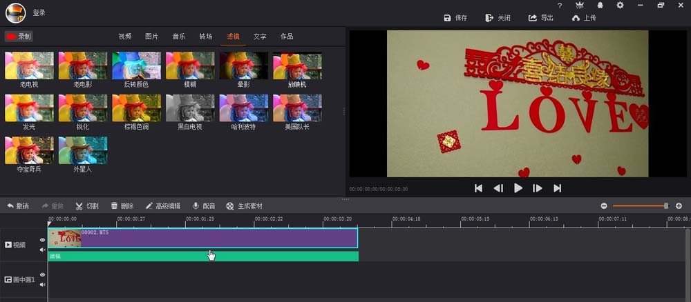
Task: Save the project with 保存
Action: (x=455, y=18)
